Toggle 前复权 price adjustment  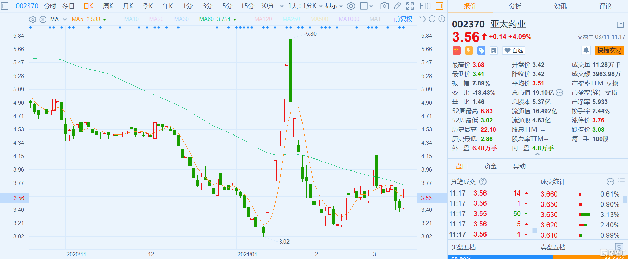click(x=403, y=19)
